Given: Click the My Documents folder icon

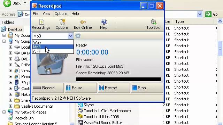Looking at the screenshot, I should [x=10, y=35].
